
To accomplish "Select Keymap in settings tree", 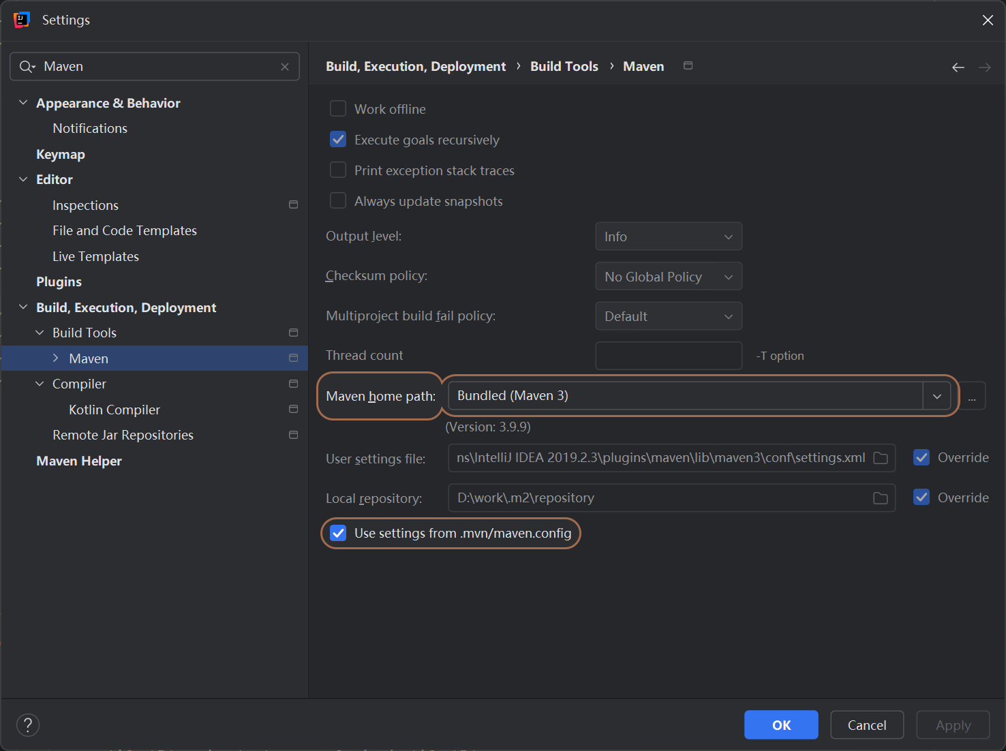I will [x=61, y=154].
